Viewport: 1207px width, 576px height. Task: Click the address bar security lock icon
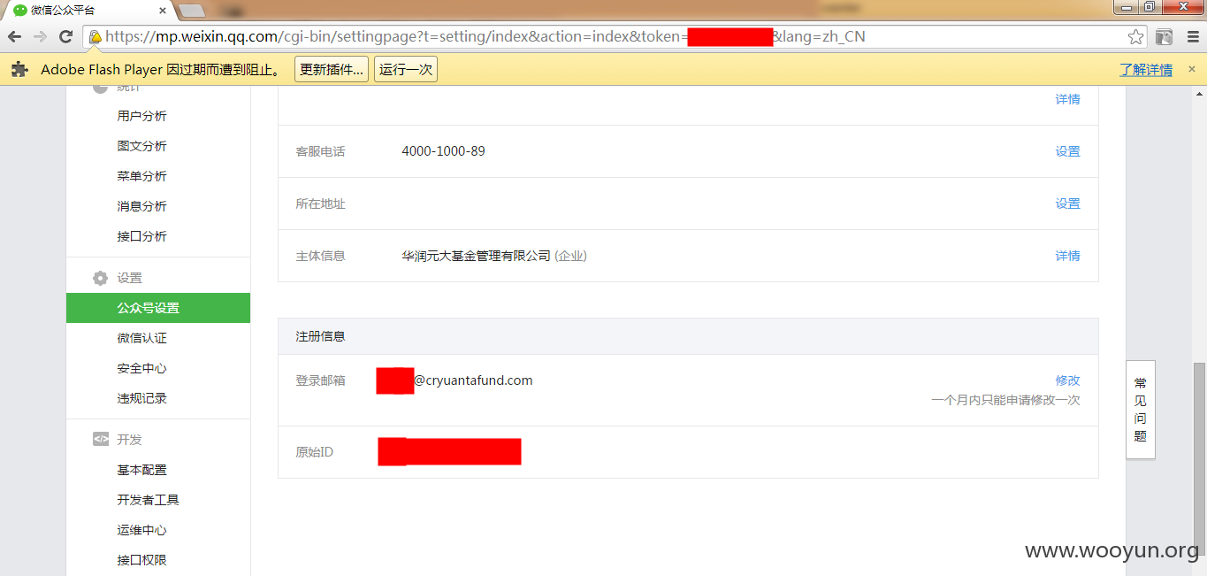95,37
